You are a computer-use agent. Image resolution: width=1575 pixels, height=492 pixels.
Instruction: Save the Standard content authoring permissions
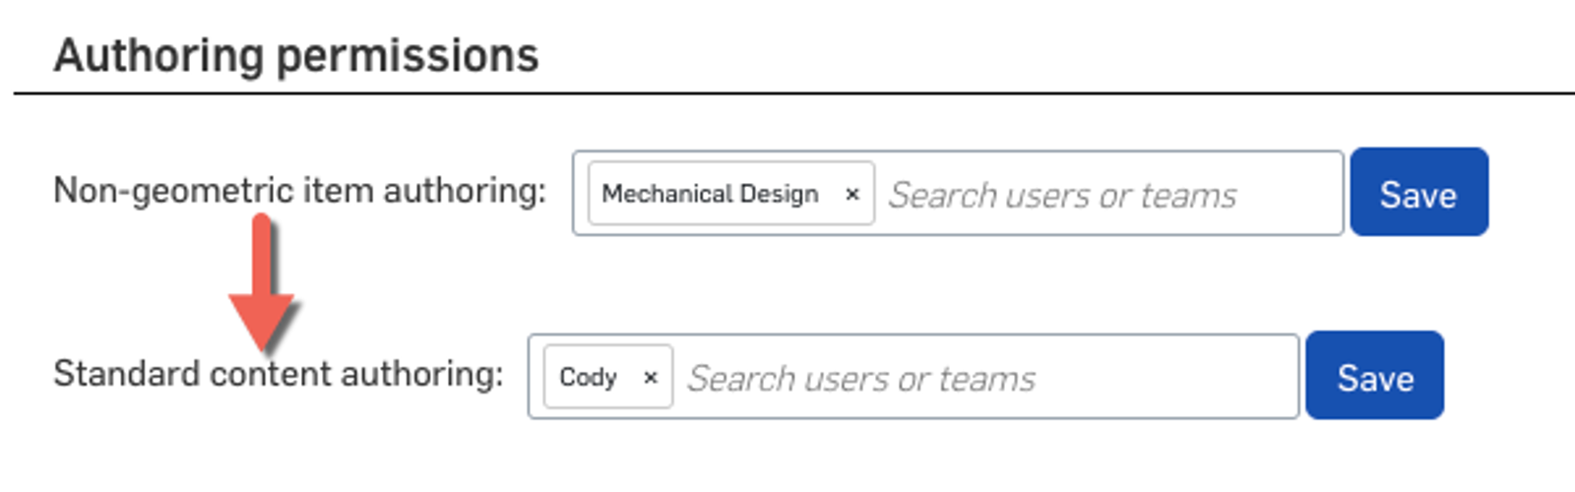pyautogui.click(x=1374, y=377)
